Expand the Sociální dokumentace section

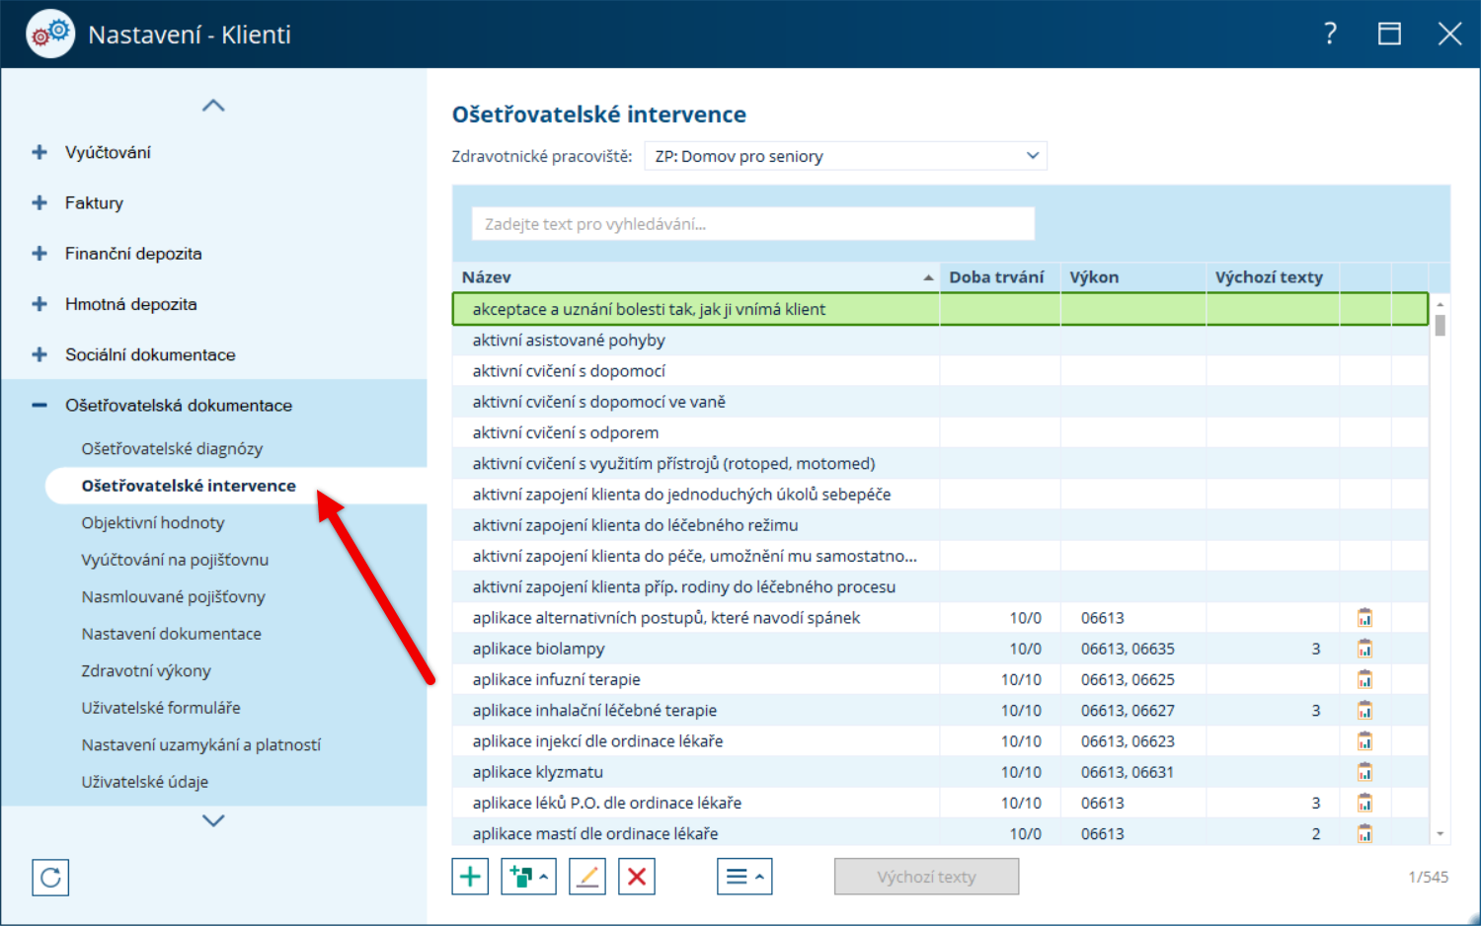(39, 354)
